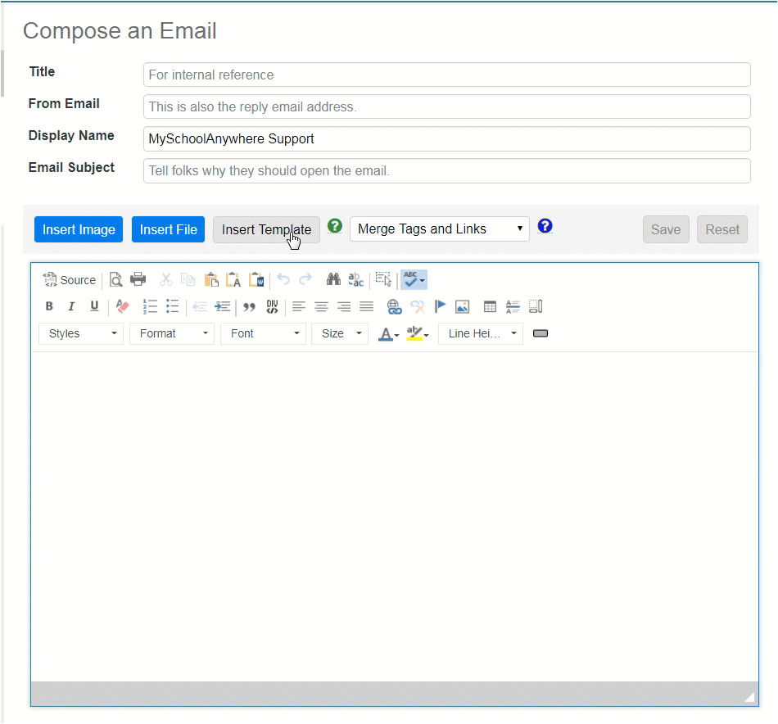This screenshot has width=778, height=724.
Task: Insert a numbered list
Action: [150, 306]
